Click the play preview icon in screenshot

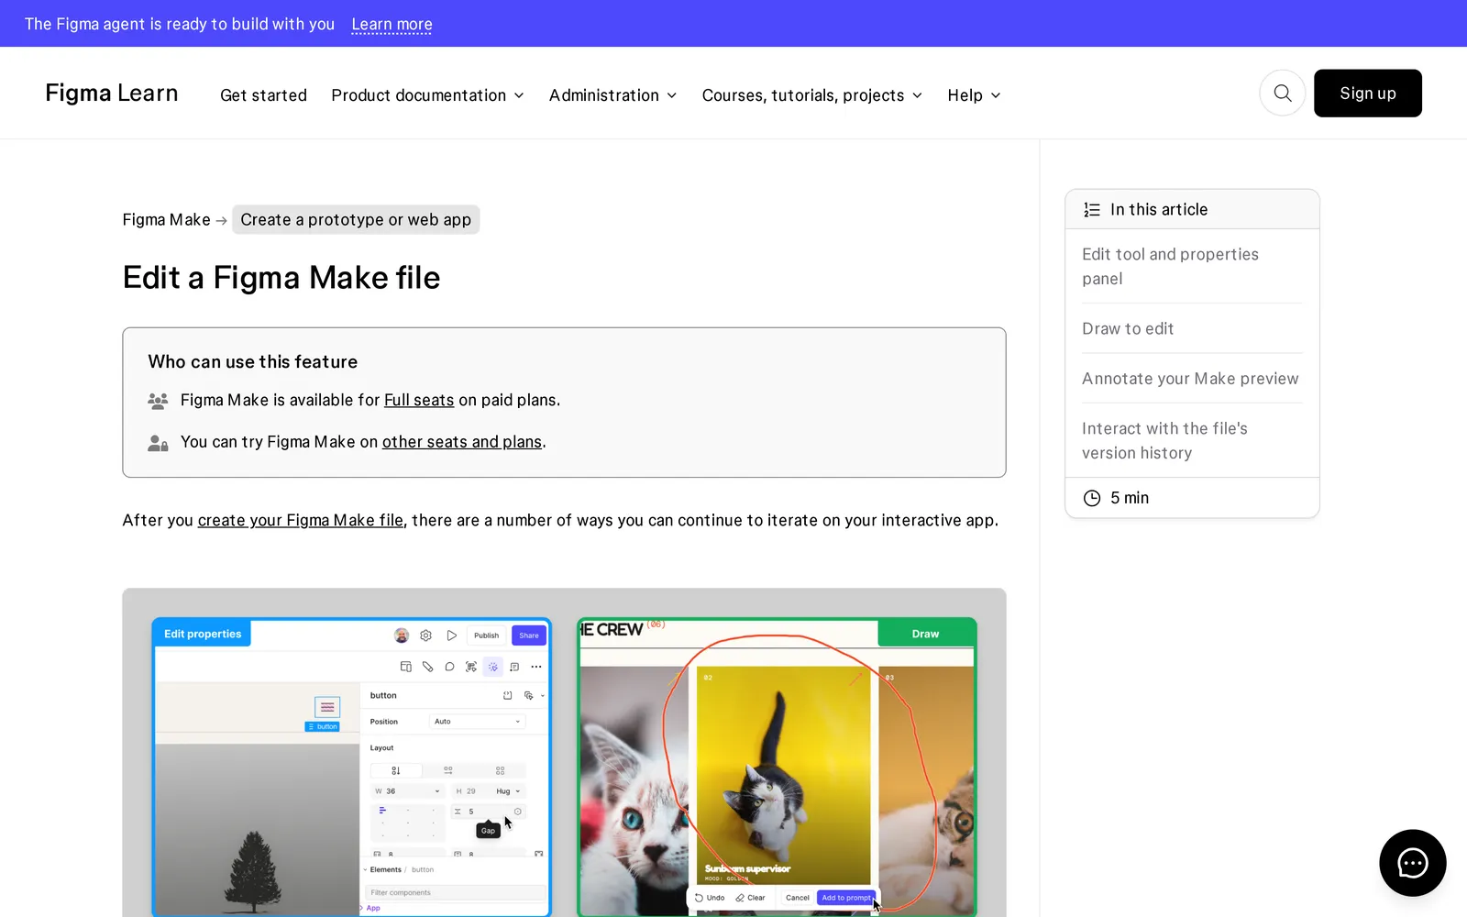tap(451, 635)
